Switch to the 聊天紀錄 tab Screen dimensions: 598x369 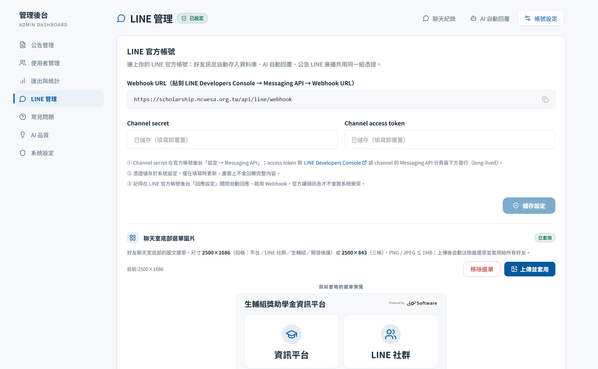[x=439, y=19]
